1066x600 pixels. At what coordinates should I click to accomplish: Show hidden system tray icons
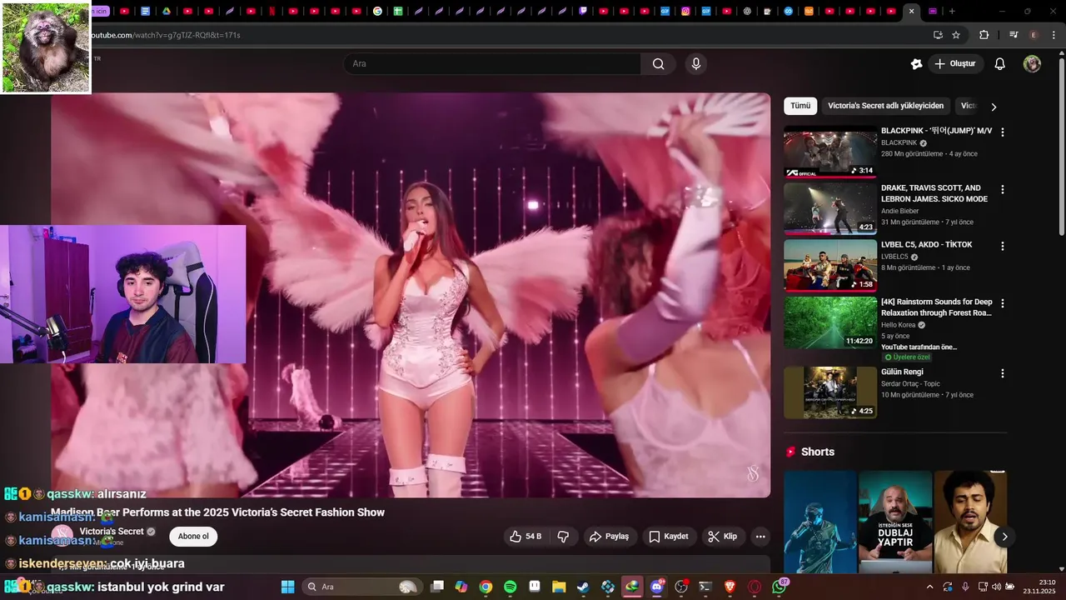(x=929, y=587)
